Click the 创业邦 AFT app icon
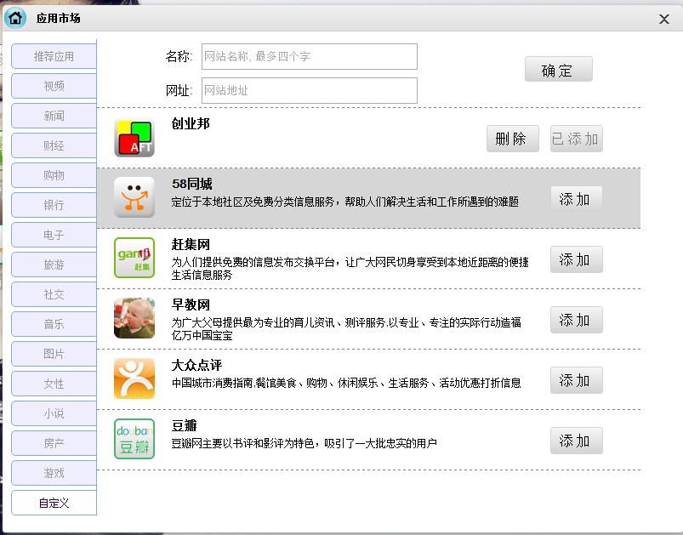Viewport: 683px width, 535px height. pos(134,137)
